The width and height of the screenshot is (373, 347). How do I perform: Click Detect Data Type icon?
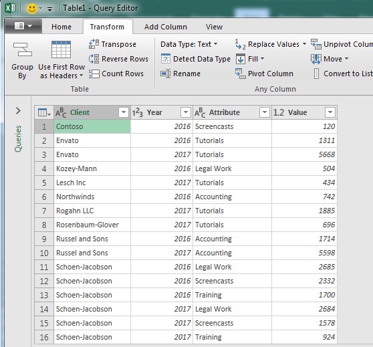pyautogui.click(x=166, y=59)
